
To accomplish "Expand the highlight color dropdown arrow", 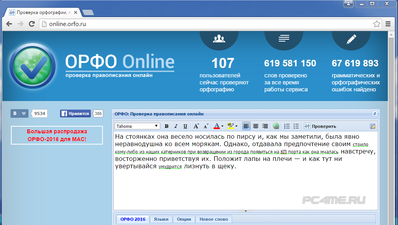I will pos(236,126).
